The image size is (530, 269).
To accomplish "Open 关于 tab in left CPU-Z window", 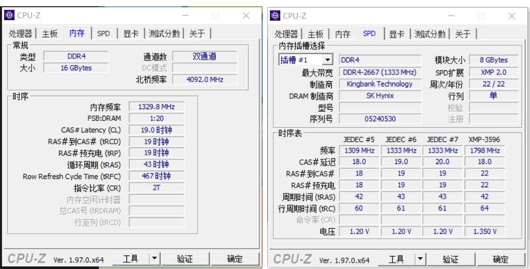I will (x=197, y=34).
